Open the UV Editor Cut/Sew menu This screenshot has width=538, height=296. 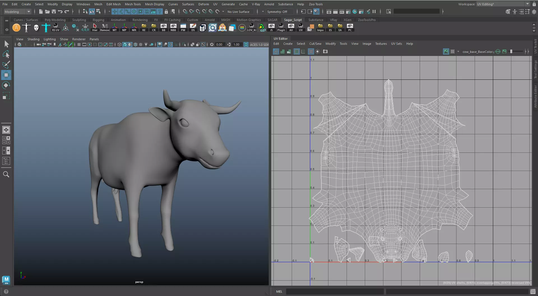tap(315, 44)
